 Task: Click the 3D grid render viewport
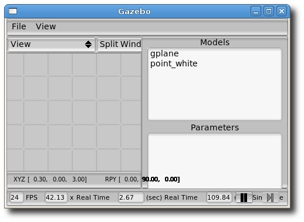pos(74,112)
